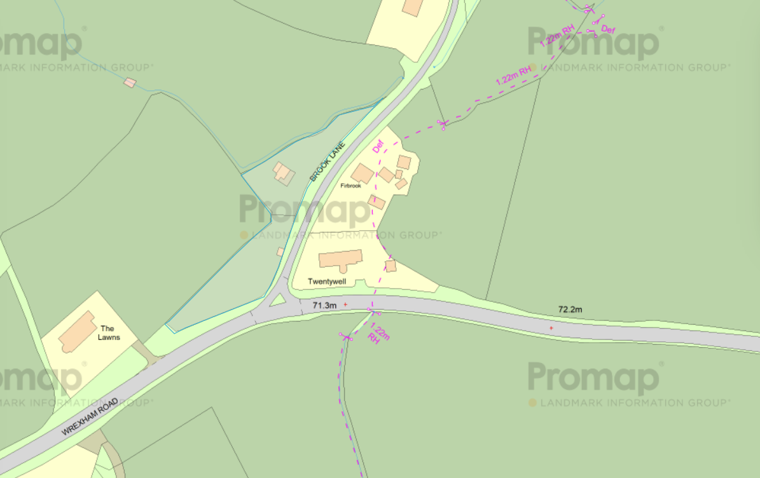
Task: Click the large Firbrook main building footprint
Action: tap(363, 174)
